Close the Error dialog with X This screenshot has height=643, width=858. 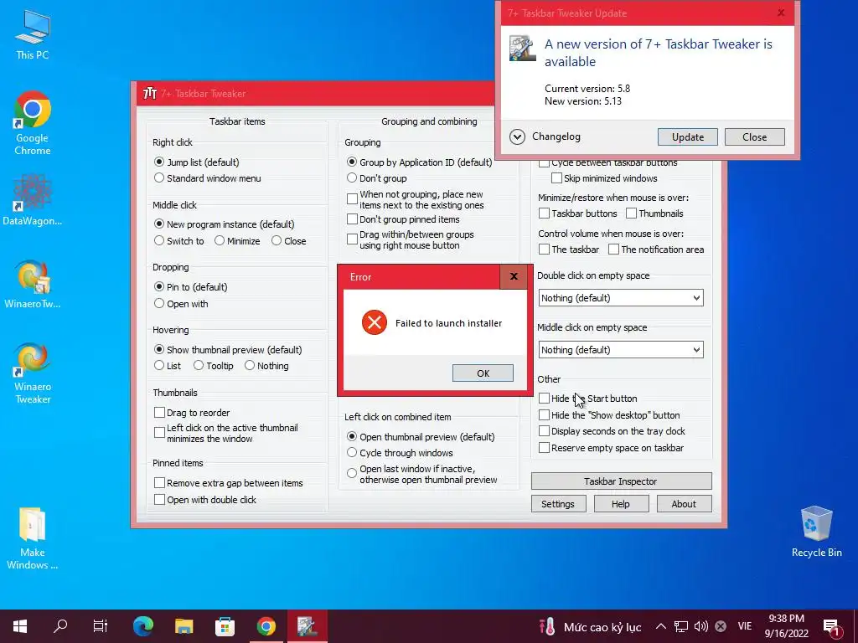pyautogui.click(x=514, y=276)
